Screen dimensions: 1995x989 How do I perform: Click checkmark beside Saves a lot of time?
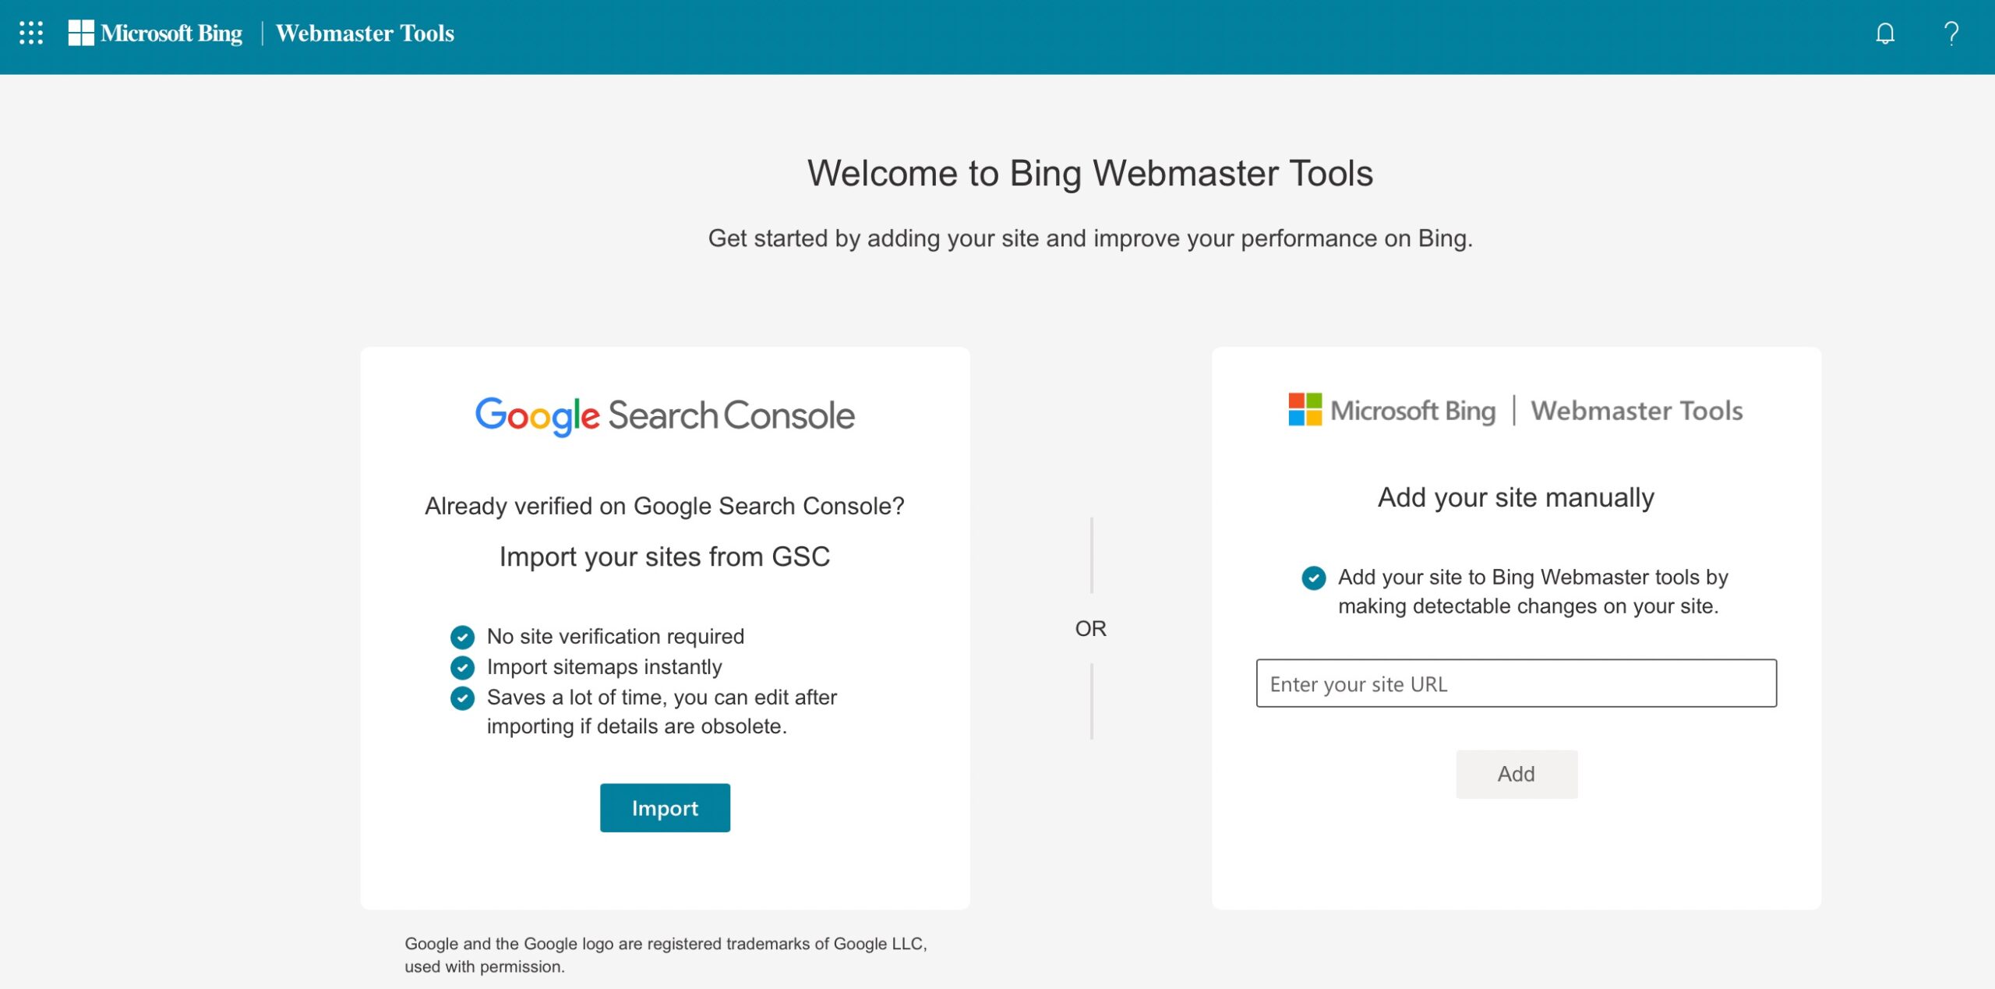[462, 698]
